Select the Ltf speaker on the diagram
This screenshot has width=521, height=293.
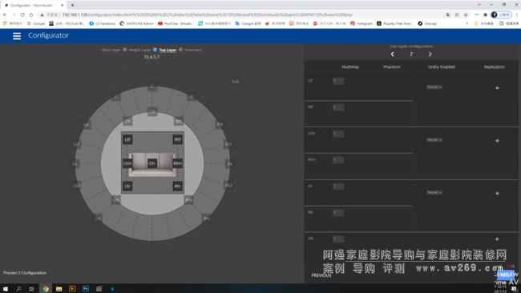tap(127, 139)
